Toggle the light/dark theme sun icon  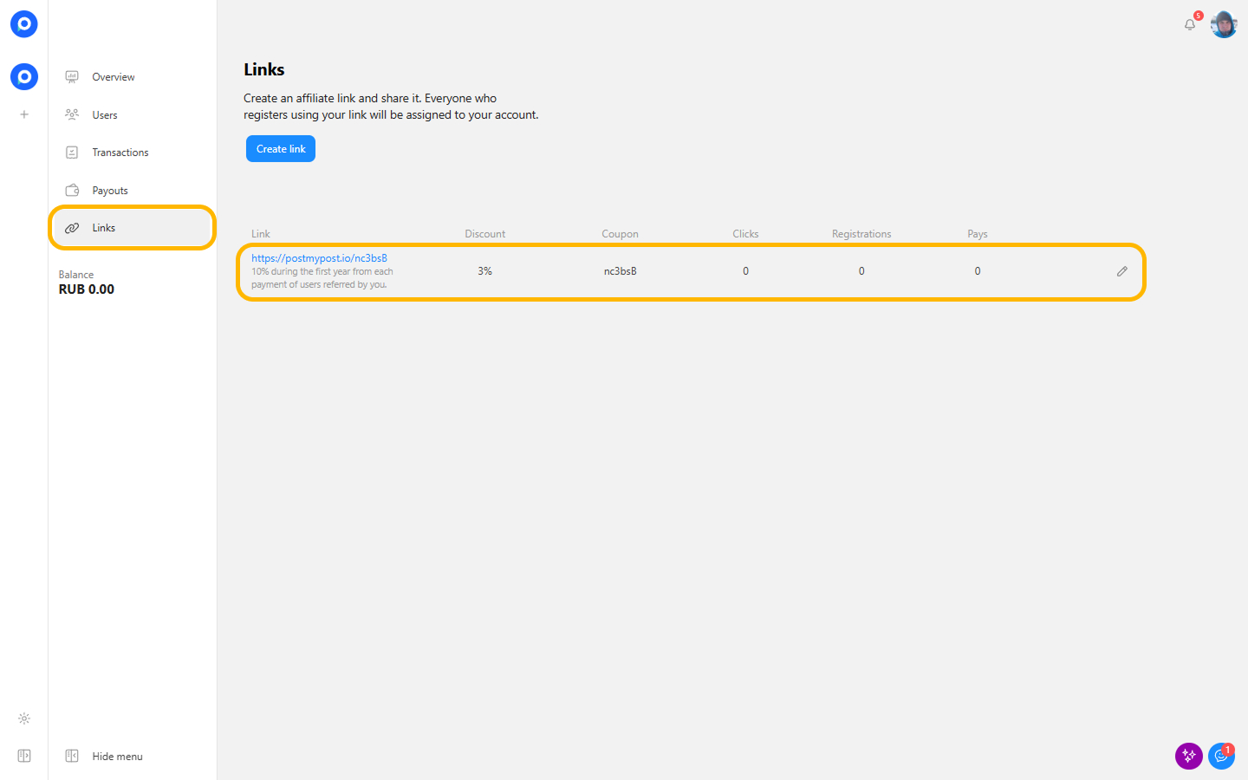click(x=24, y=718)
